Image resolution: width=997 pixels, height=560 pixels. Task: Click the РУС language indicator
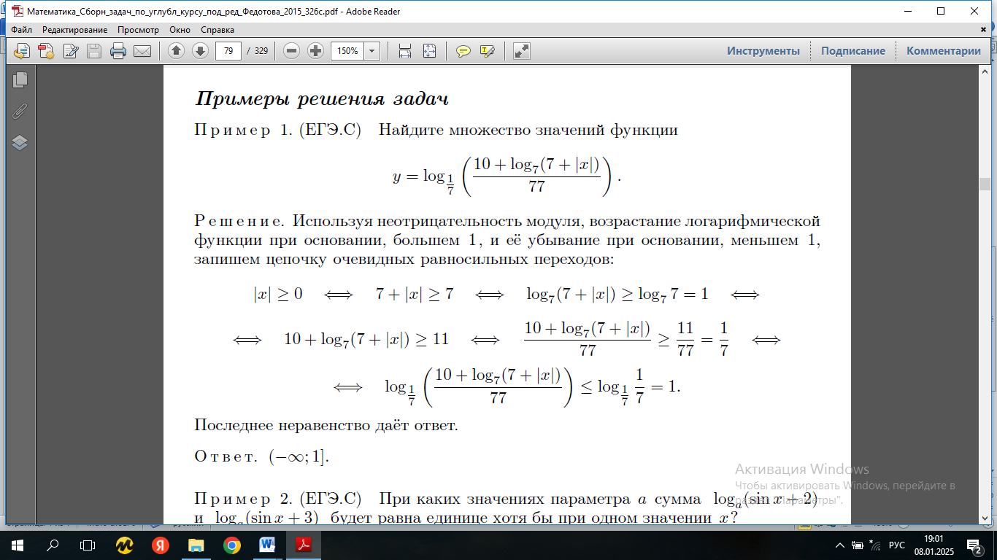click(x=897, y=545)
